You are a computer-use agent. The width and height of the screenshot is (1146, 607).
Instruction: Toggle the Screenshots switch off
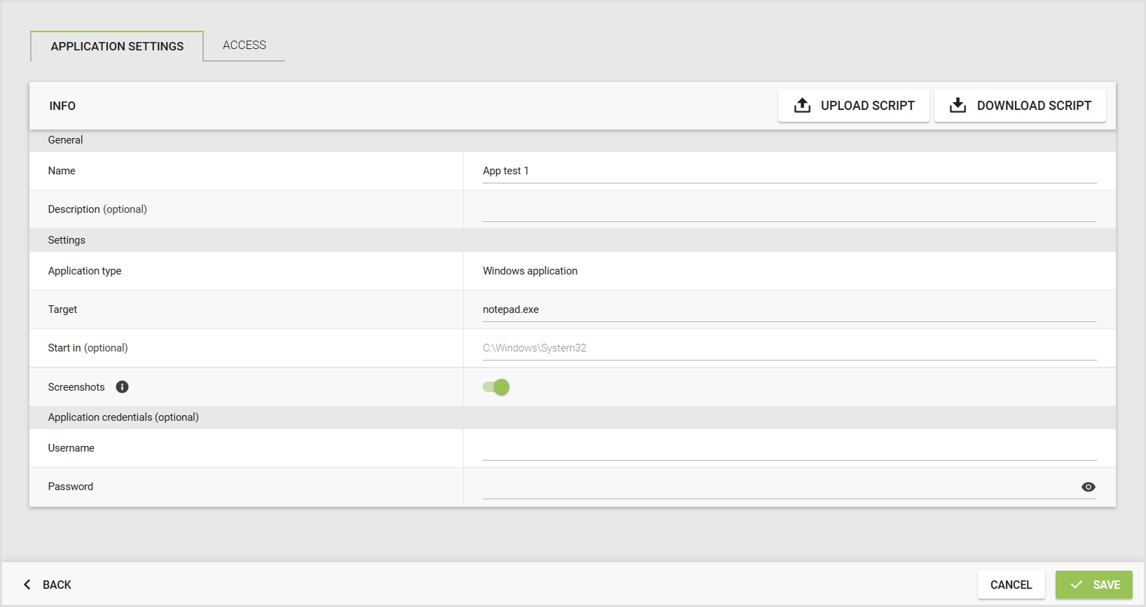pyautogui.click(x=496, y=387)
